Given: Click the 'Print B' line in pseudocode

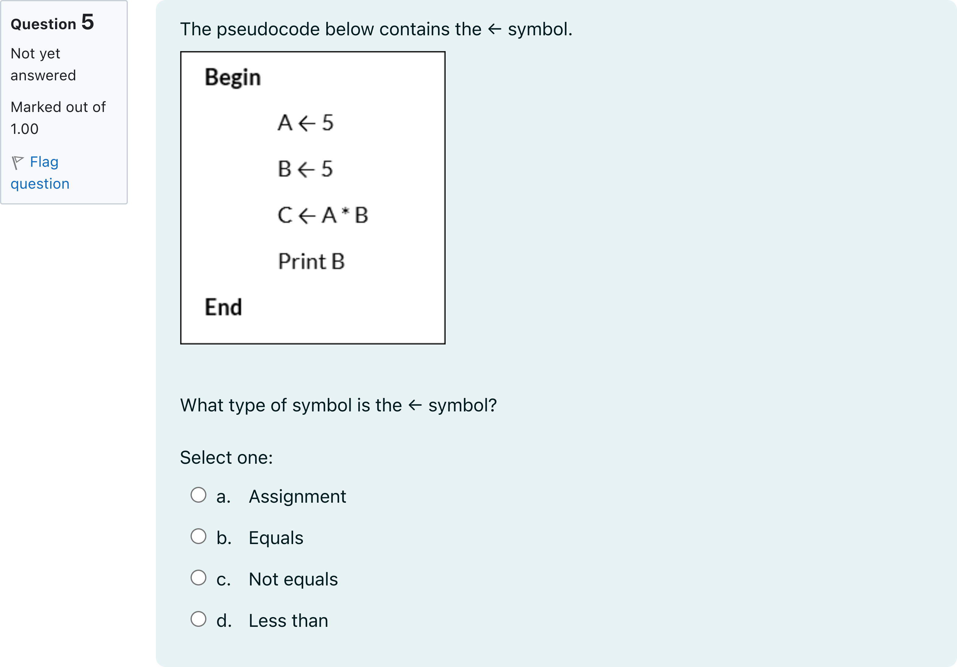Looking at the screenshot, I should coord(311,261).
